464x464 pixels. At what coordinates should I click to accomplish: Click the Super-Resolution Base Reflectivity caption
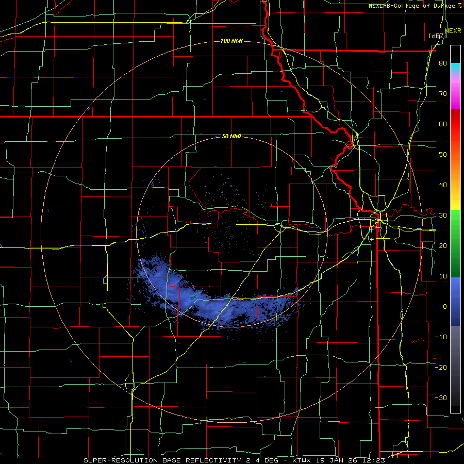coord(235,460)
